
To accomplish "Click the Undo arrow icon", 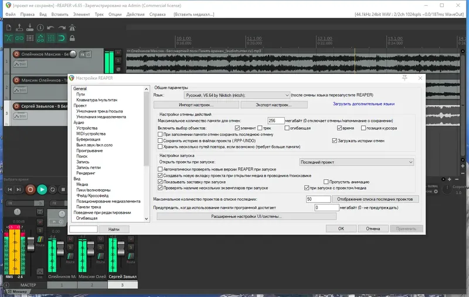I will click(51, 28).
